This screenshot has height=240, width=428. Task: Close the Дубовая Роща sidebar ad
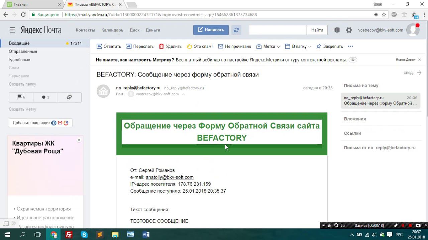pyautogui.click(x=79, y=140)
